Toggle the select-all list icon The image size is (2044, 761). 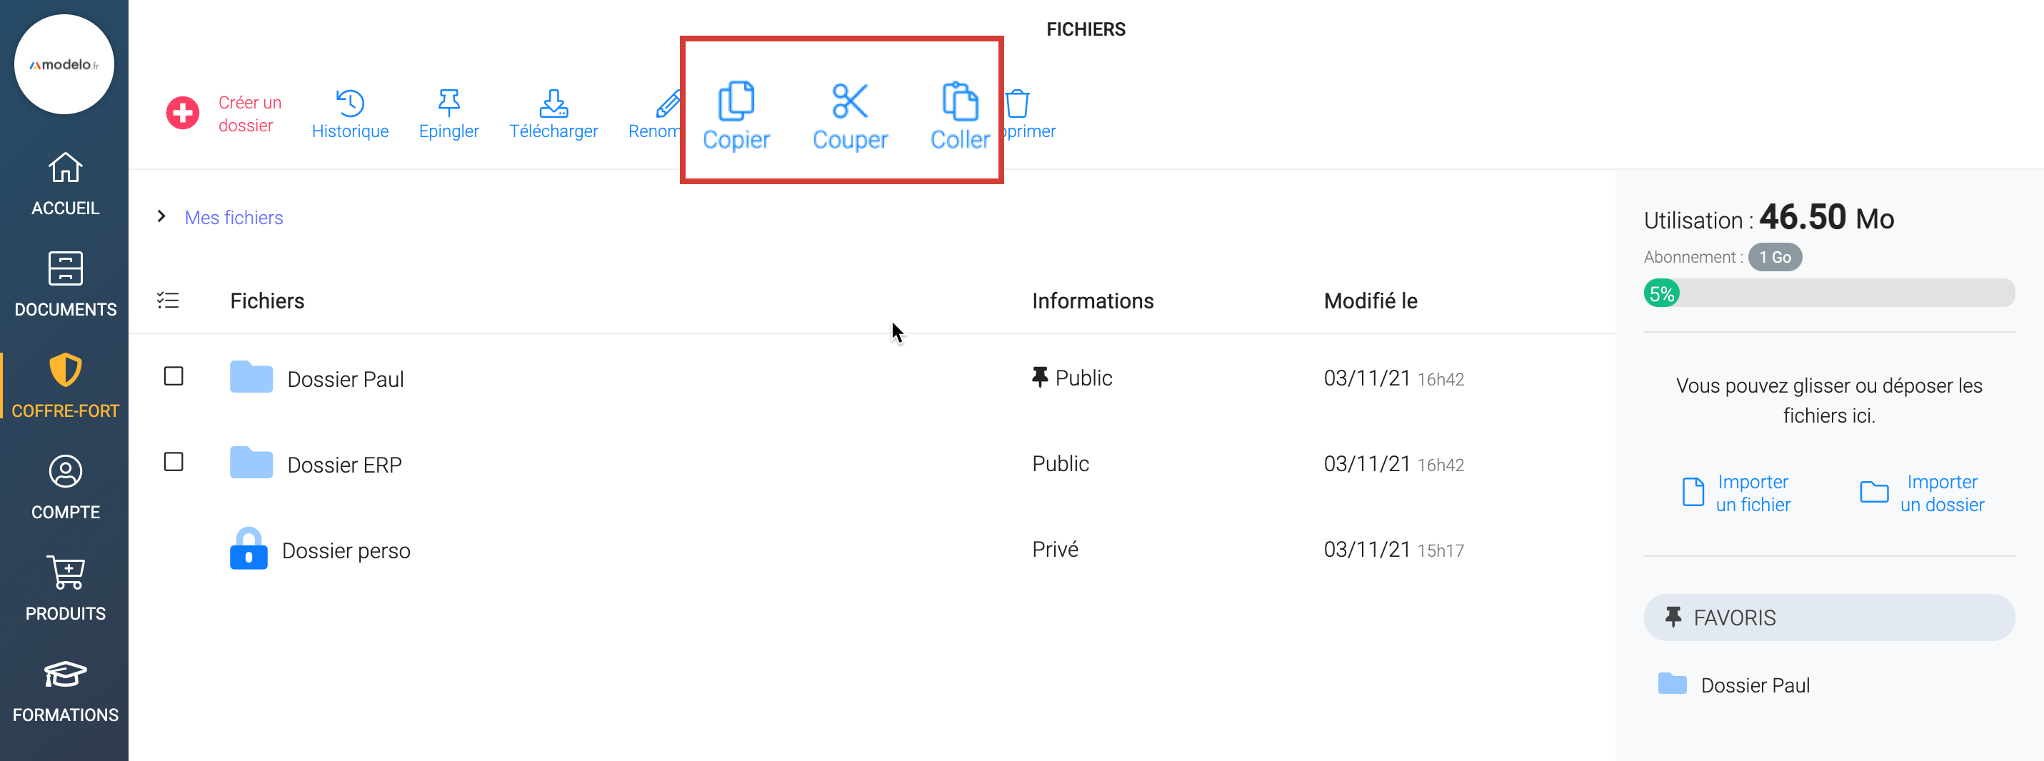tap(167, 301)
